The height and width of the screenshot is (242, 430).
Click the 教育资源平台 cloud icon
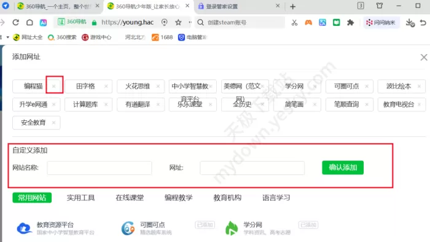[x=24, y=228]
